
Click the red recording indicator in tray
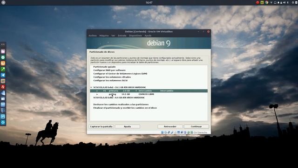(257, 2)
